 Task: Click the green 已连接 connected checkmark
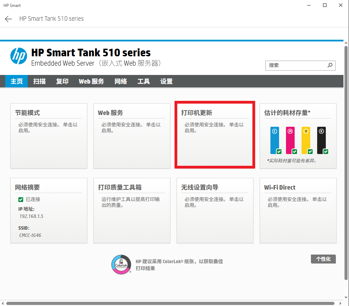21,200
